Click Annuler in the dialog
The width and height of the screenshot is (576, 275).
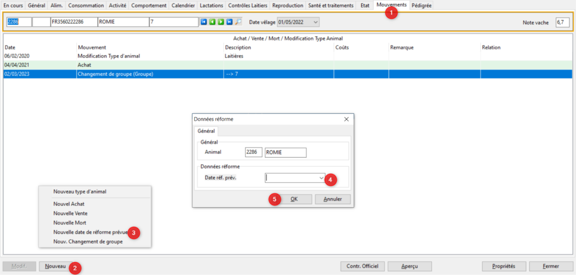333,199
